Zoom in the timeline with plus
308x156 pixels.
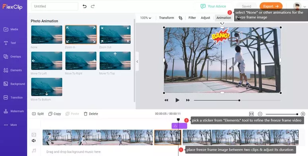point(303,114)
